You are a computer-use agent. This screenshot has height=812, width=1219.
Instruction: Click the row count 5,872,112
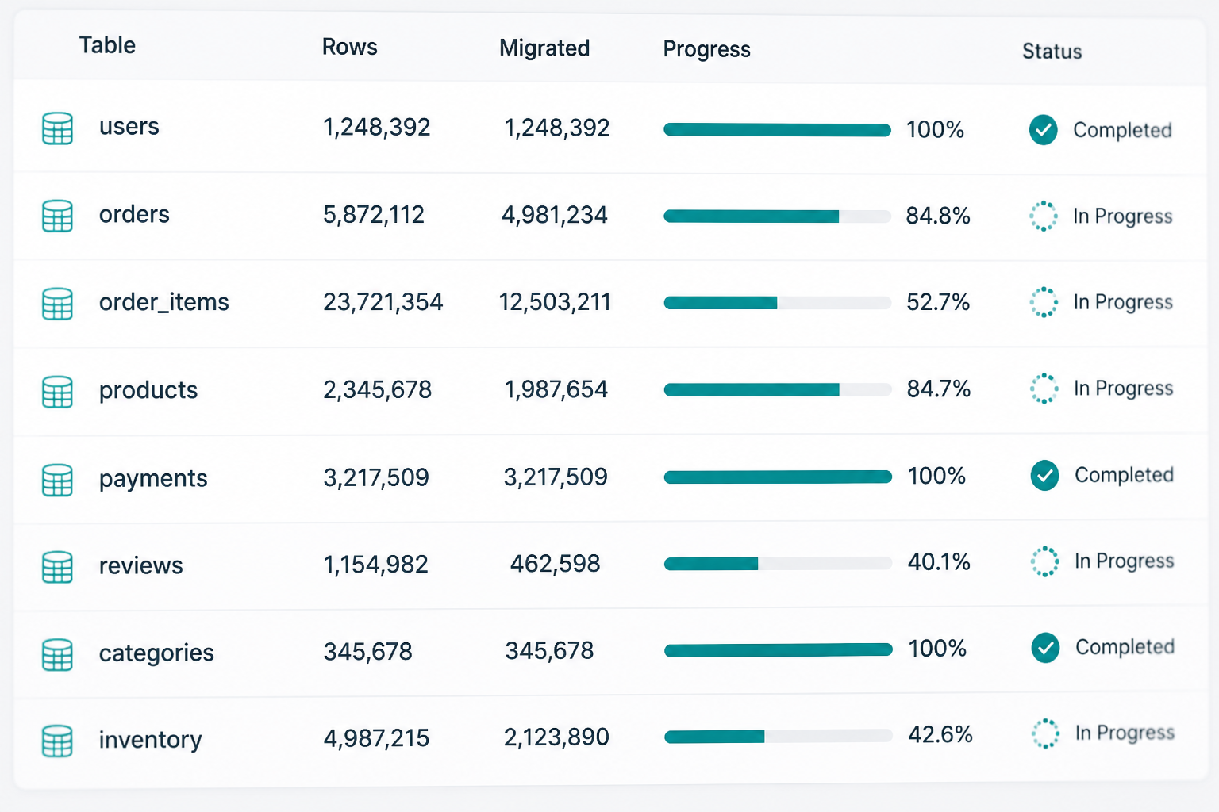[x=374, y=215]
